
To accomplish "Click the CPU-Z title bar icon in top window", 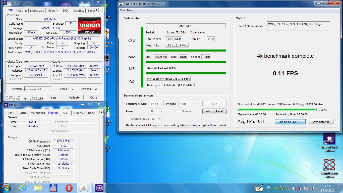I will [5, 3].
